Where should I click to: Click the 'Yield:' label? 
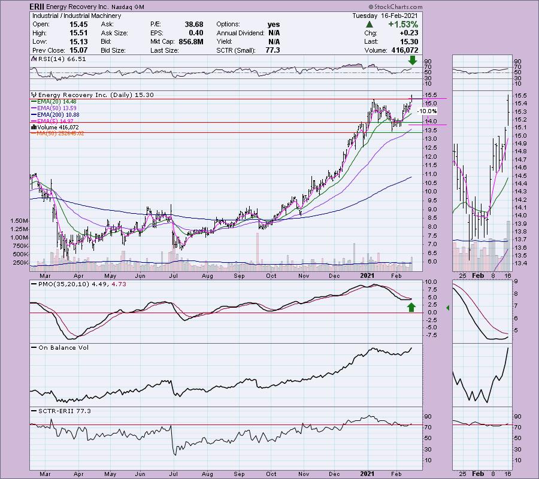(x=224, y=41)
